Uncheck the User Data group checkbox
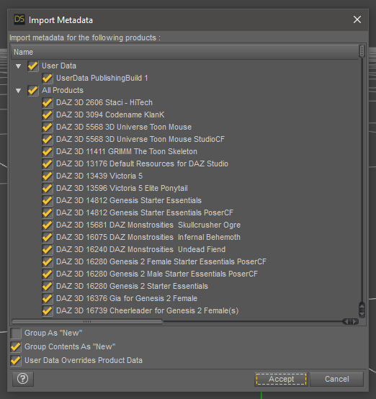Screen dimensions: 376x399 click(33, 66)
